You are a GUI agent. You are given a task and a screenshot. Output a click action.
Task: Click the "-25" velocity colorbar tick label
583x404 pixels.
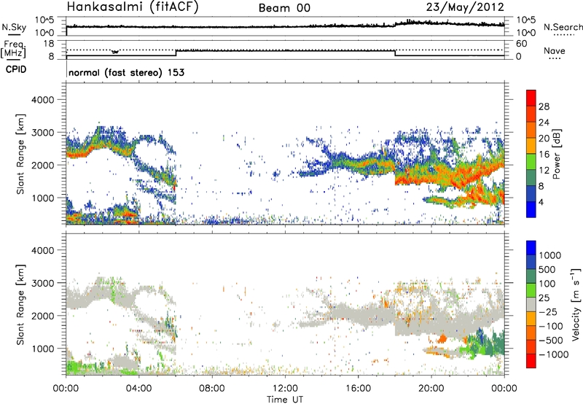pyautogui.click(x=549, y=311)
